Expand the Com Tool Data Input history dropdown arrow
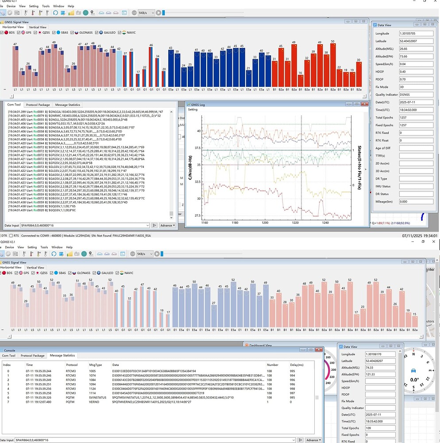The image size is (440, 443). coord(147,225)
